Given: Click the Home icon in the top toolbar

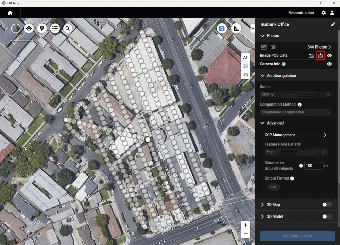Looking at the screenshot, I should [10, 13].
